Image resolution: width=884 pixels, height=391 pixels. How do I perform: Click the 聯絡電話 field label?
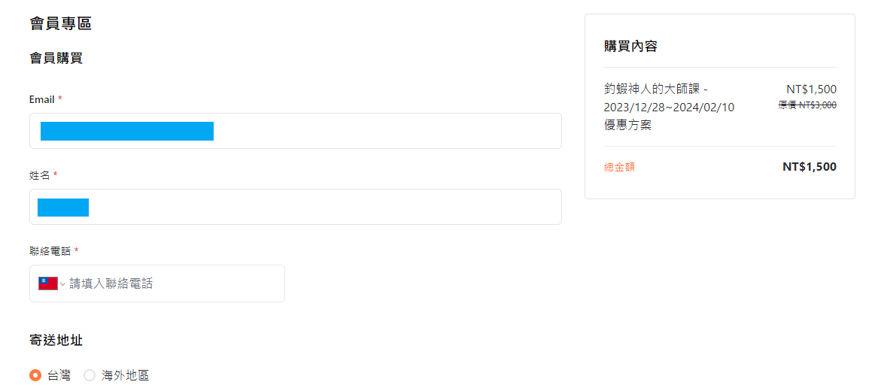pos(50,250)
